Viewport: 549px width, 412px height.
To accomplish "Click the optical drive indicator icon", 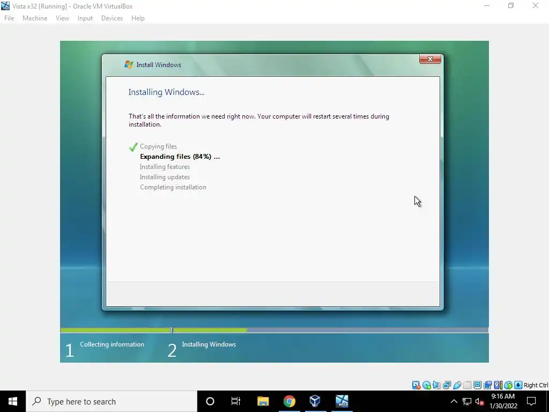I will point(426,385).
